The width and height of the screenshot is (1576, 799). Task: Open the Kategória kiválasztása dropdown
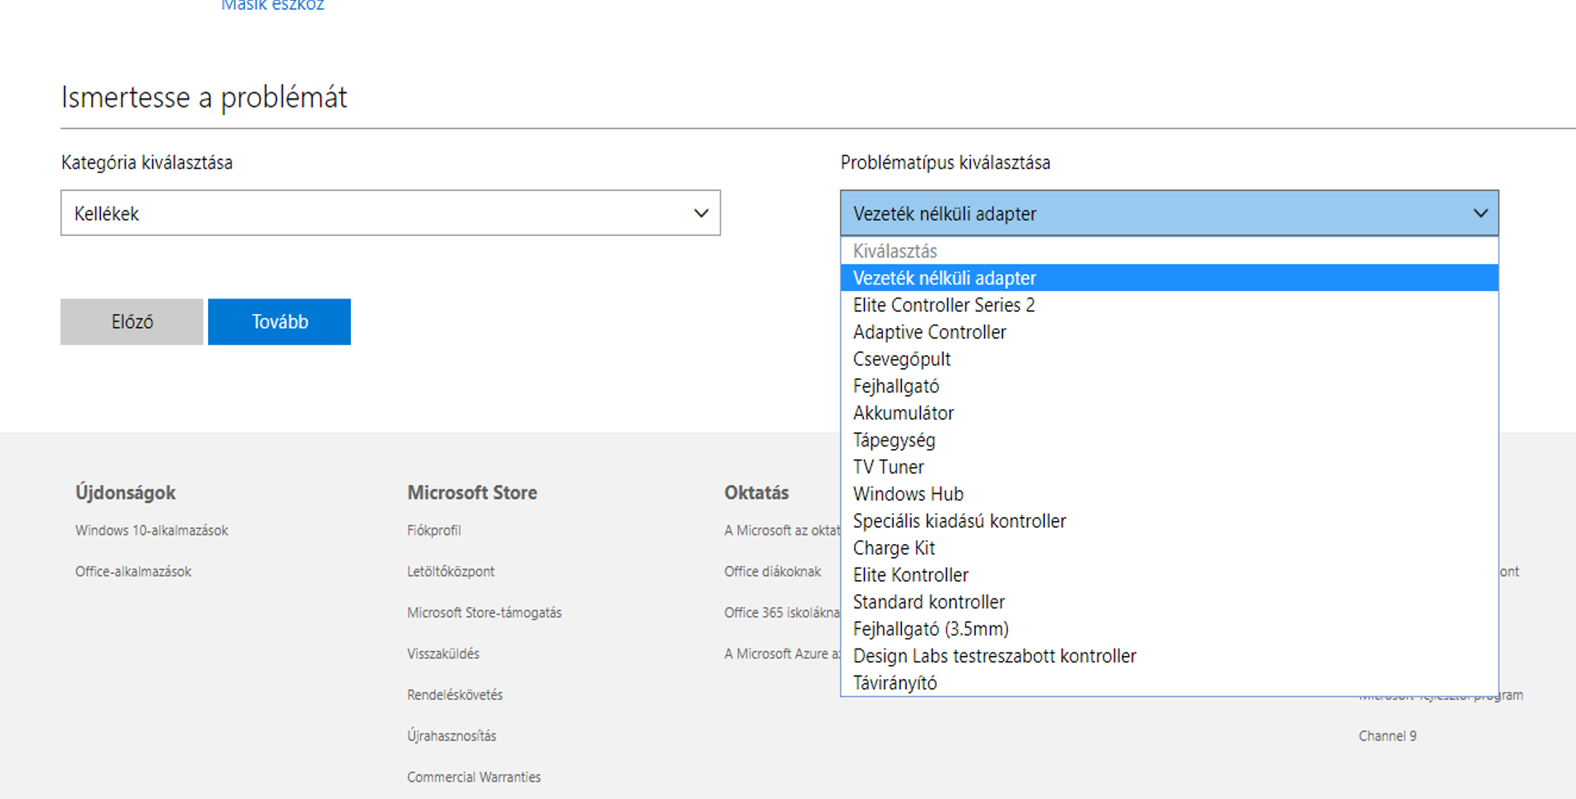pos(390,213)
